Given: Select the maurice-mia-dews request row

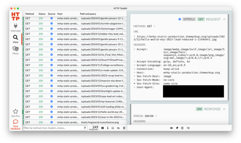Looking at the screenshot, I should pos(75,81).
